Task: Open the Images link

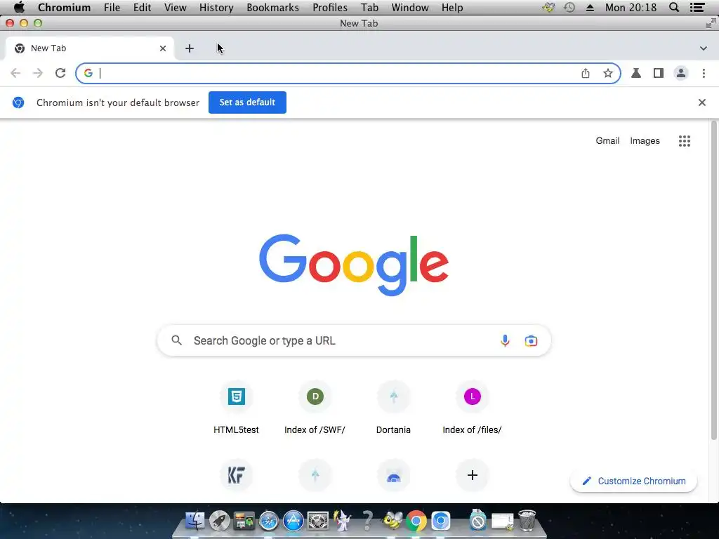Action: (x=645, y=140)
